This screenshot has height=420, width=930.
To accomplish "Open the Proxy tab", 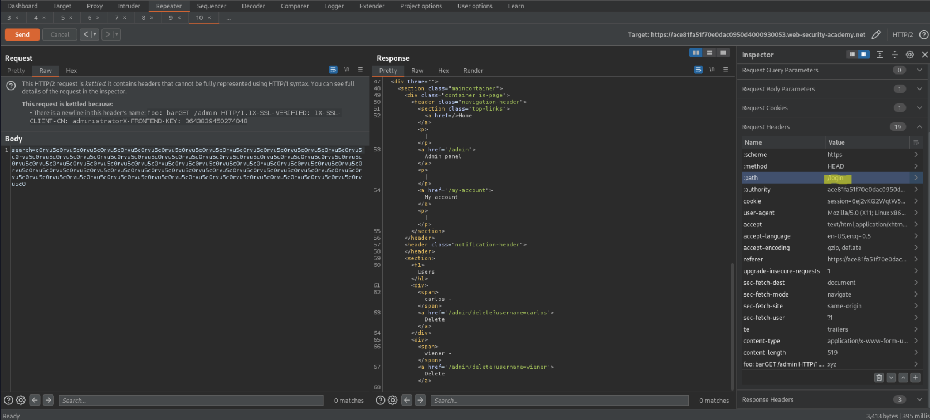I will coord(95,6).
